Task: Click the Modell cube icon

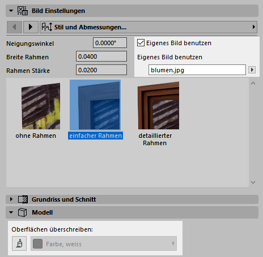Action: coord(23,212)
